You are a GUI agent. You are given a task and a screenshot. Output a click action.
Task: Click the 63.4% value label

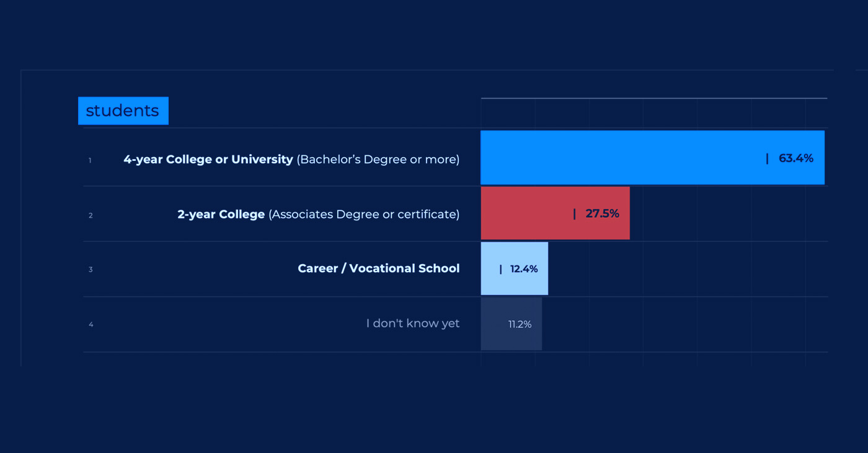point(796,158)
